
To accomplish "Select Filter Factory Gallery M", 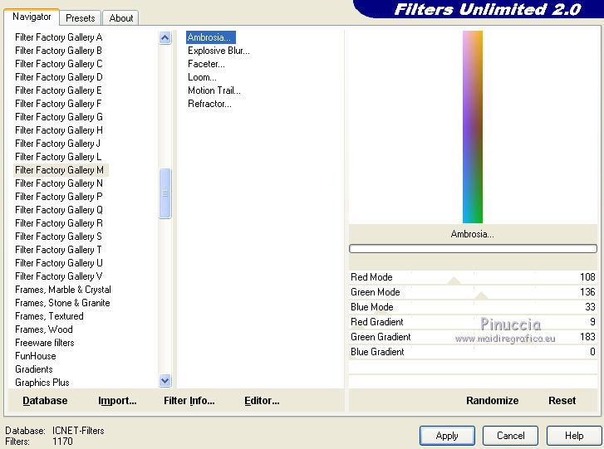I will click(61, 170).
